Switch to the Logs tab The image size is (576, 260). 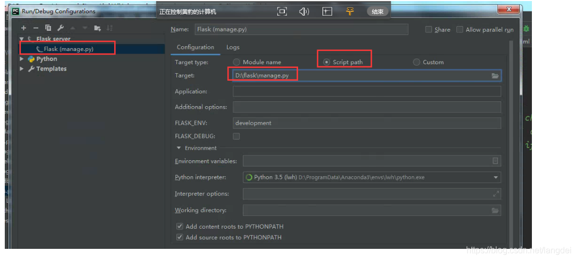click(233, 47)
